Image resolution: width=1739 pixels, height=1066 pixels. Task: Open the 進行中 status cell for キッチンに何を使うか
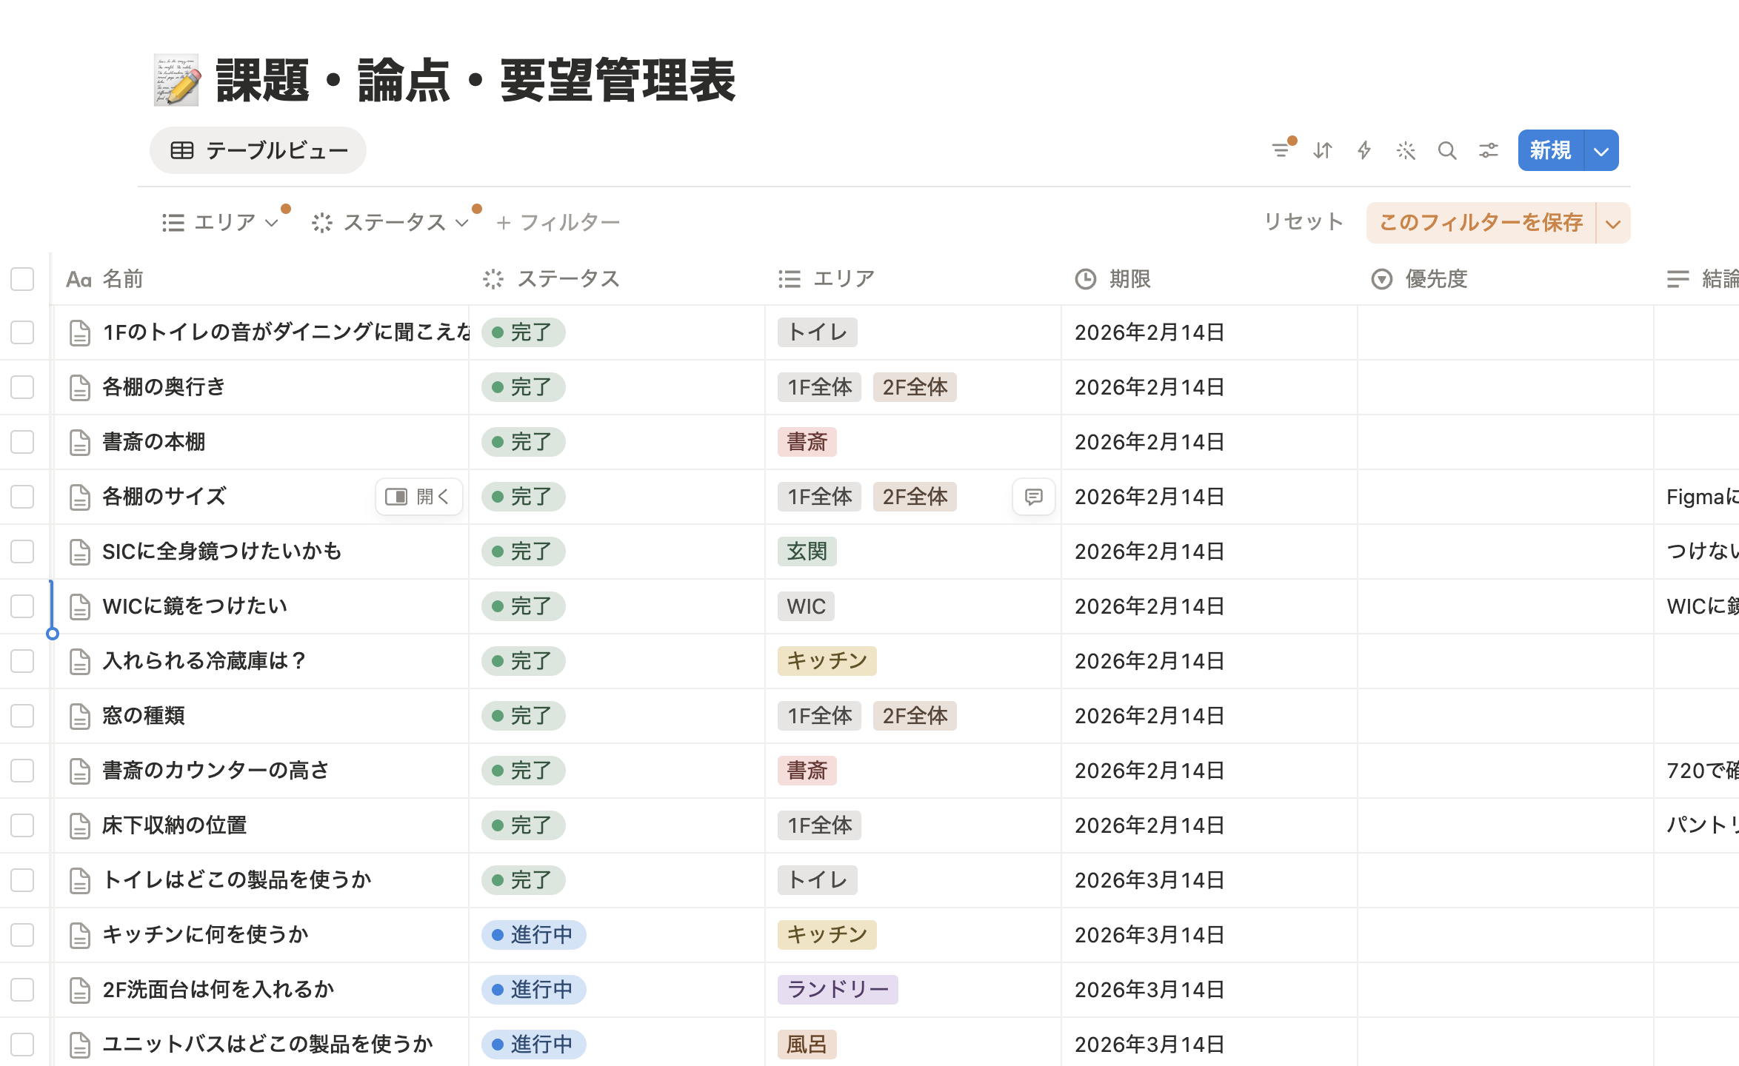click(534, 935)
